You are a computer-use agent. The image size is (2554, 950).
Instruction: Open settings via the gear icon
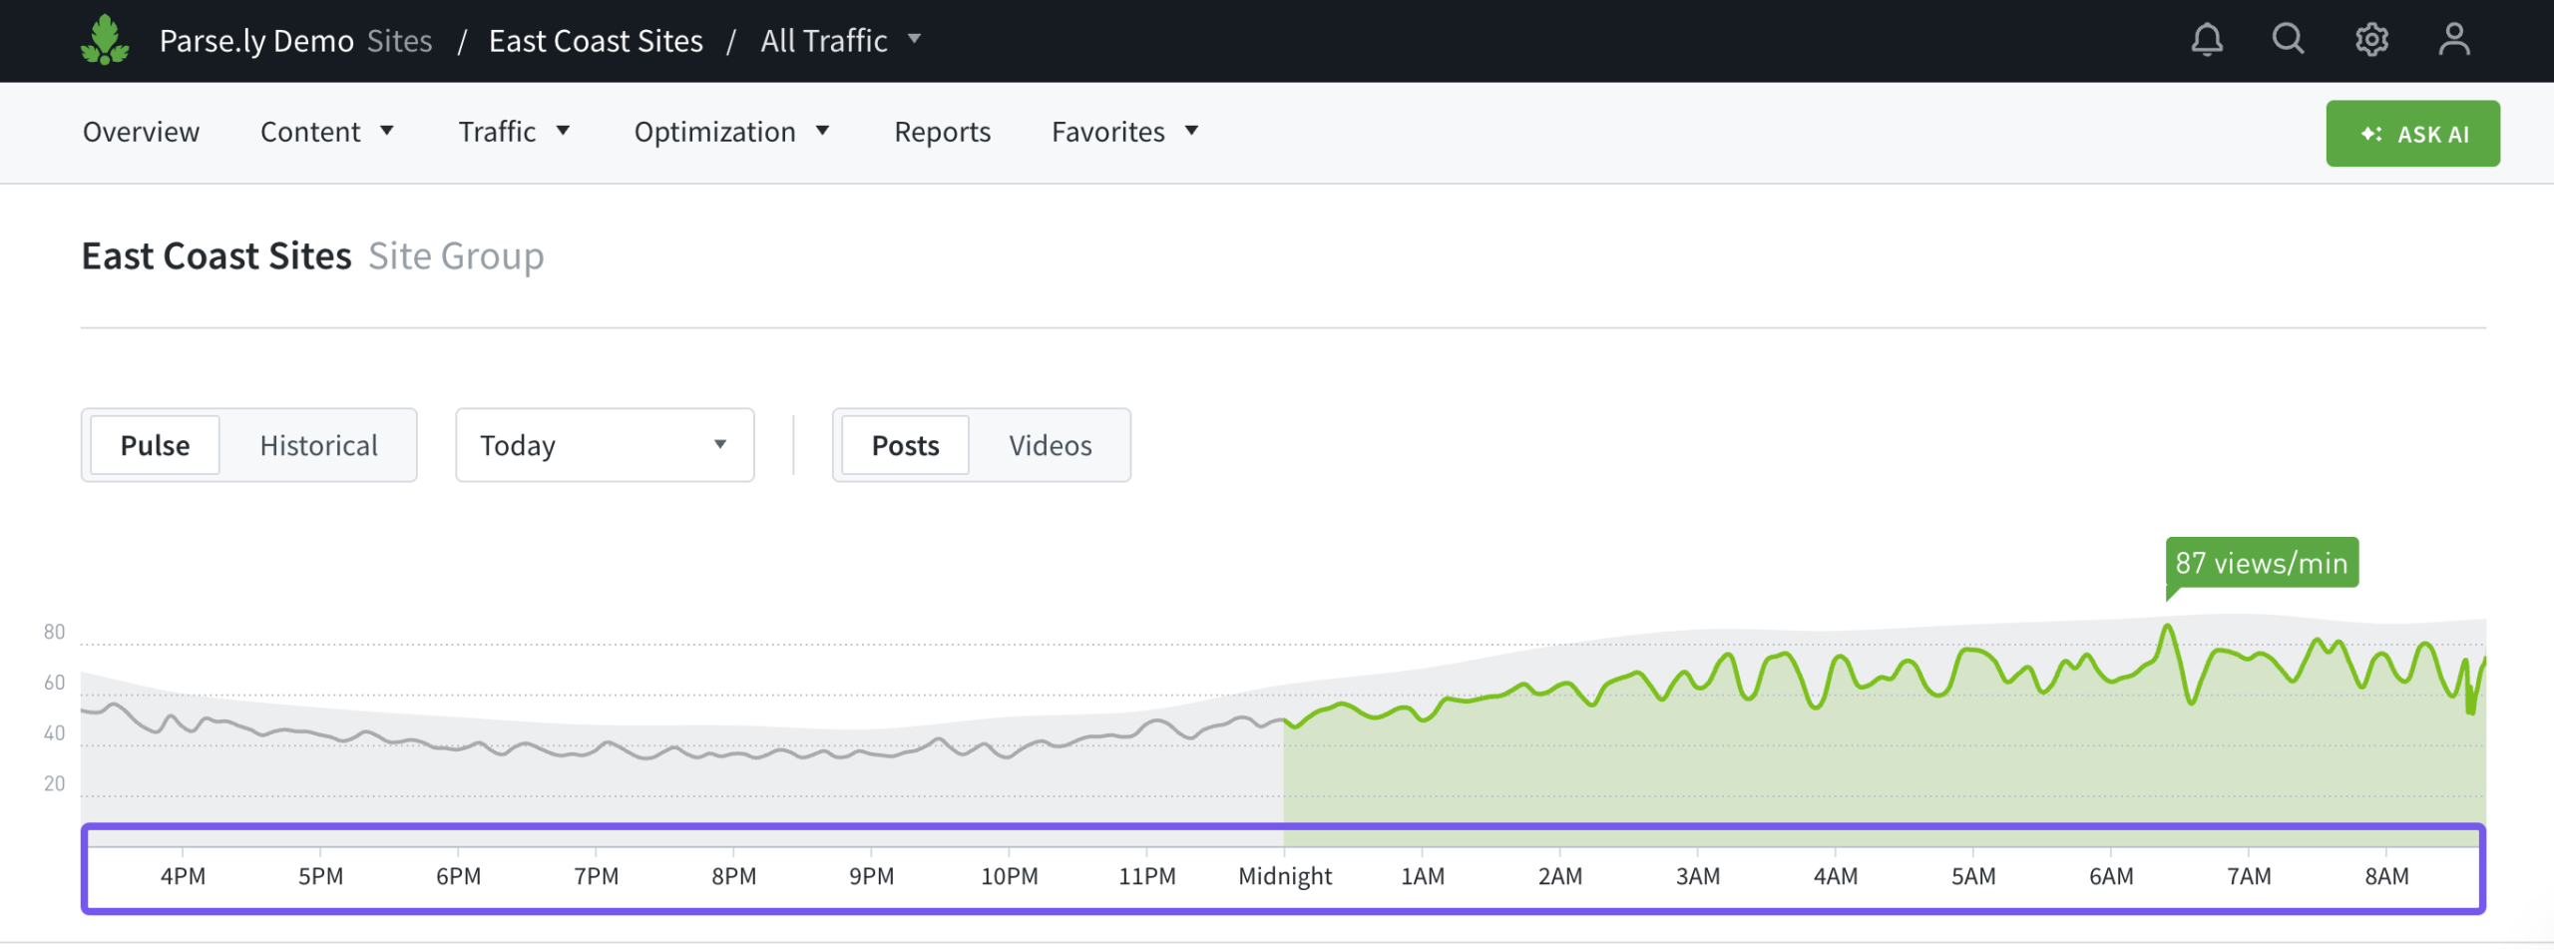[x=2371, y=40]
